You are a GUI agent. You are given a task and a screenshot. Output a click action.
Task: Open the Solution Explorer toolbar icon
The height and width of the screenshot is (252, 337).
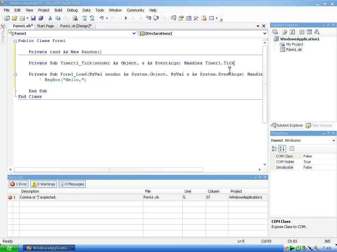coord(173,18)
